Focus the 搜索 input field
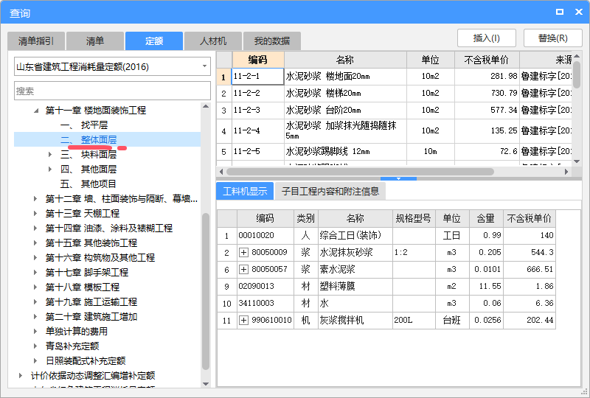 [x=112, y=91]
